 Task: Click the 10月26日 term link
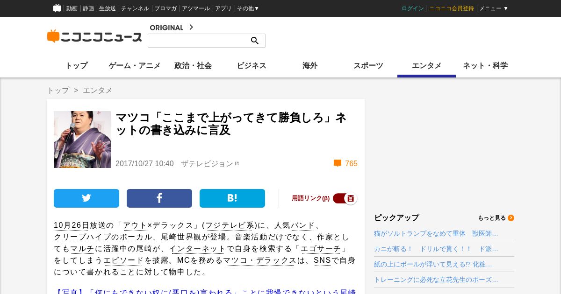point(72,225)
